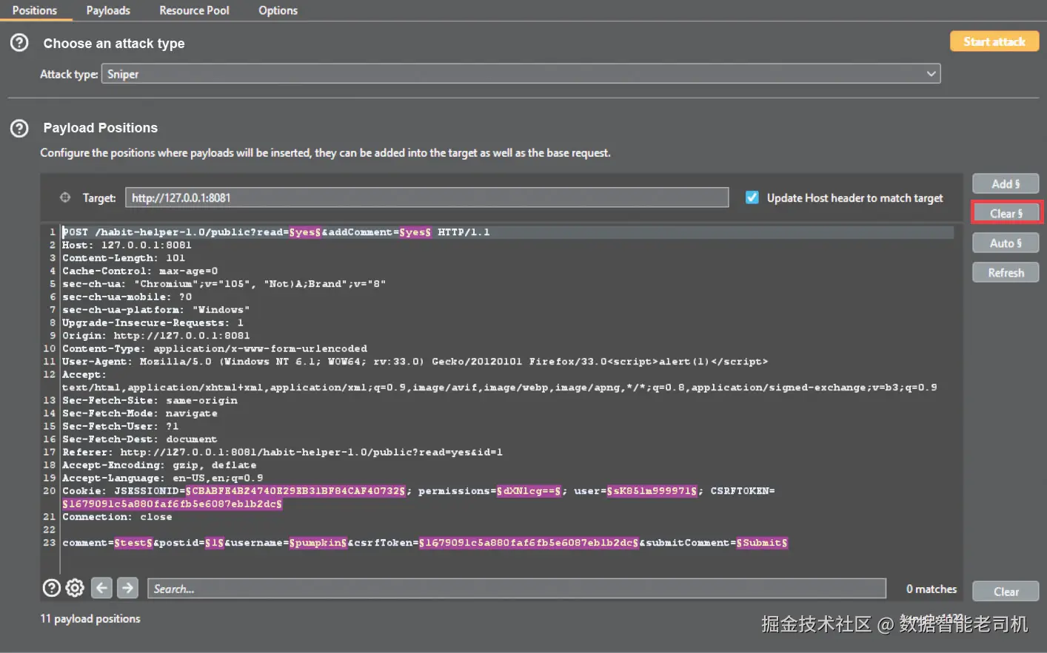The width and height of the screenshot is (1047, 653).
Task: Click the 0 matches counter text
Action: (x=931, y=589)
